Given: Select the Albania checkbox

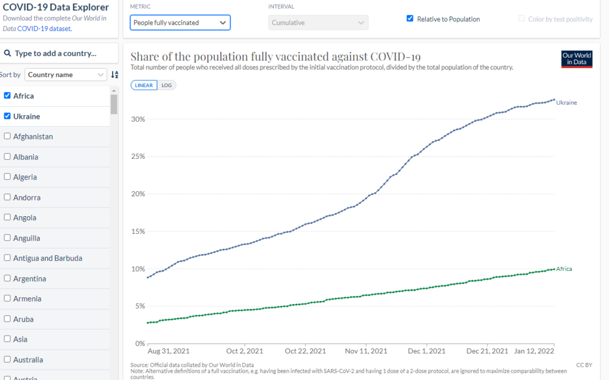Looking at the screenshot, I should coord(7,157).
